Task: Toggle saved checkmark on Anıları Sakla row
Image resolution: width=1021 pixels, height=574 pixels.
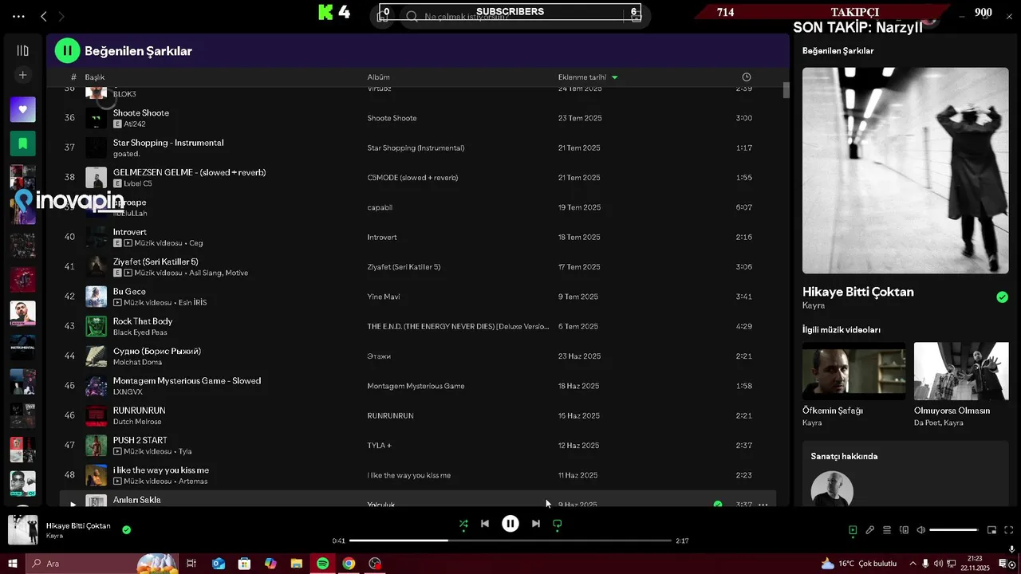Action: [x=718, y=504]
